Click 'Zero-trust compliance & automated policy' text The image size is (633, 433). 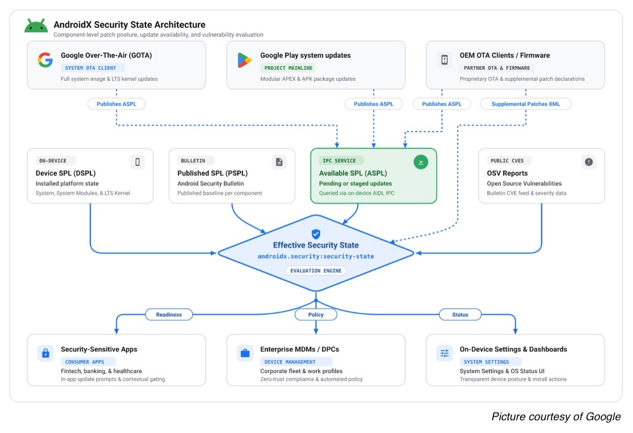click(311, 380)
